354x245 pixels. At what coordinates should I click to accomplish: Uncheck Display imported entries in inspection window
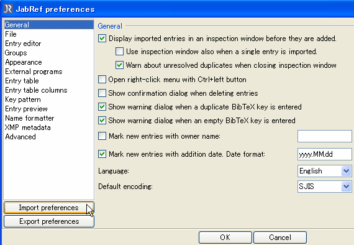click(102, 39)
